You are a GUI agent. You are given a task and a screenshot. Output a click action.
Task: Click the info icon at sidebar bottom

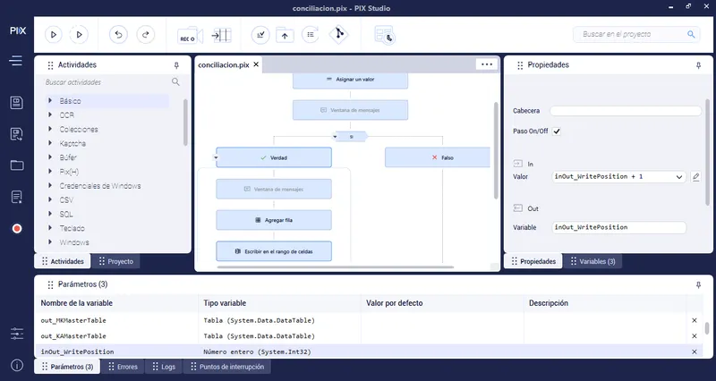click(x=17, y=366)
